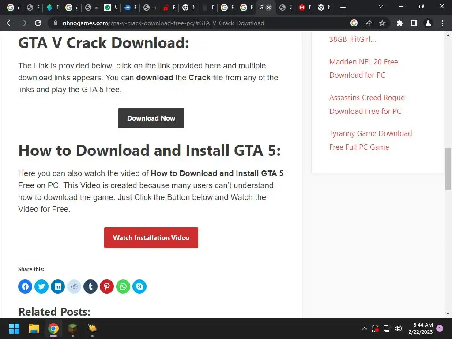Click the Chrome taskbar icon
452x339 pixels.
point(53,328)
